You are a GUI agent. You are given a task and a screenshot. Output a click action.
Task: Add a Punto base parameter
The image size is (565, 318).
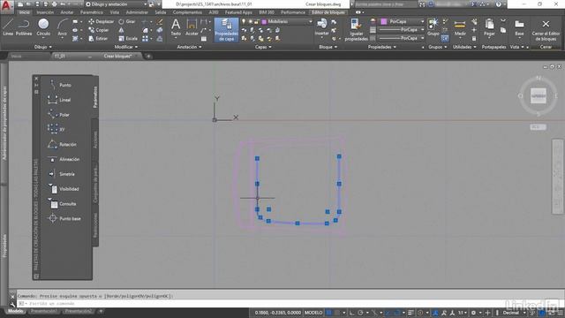[64, 218]
